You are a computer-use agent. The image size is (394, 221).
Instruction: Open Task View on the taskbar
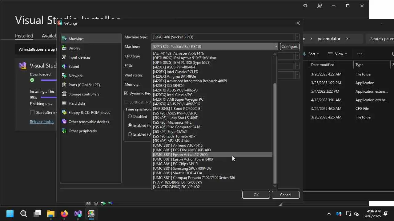point(37,214)
